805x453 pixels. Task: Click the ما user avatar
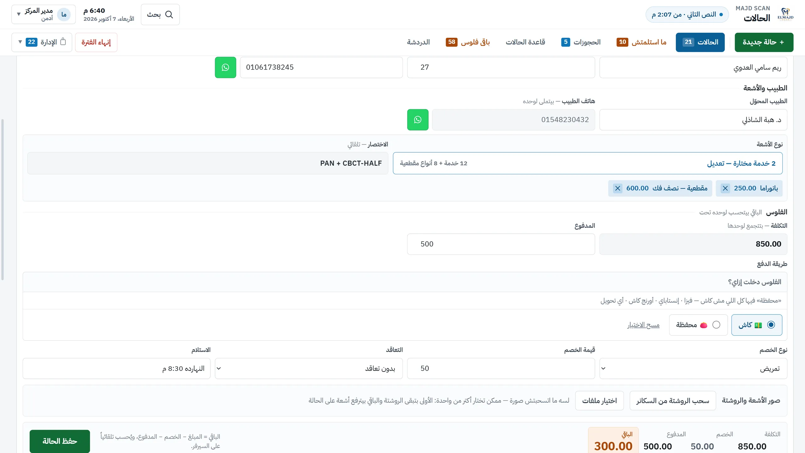click(x=64, y=14)
